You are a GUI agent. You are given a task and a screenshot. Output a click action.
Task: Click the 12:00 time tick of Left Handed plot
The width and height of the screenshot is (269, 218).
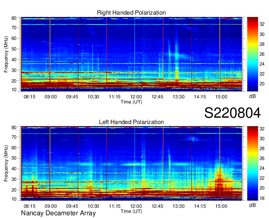click(136, 206)
